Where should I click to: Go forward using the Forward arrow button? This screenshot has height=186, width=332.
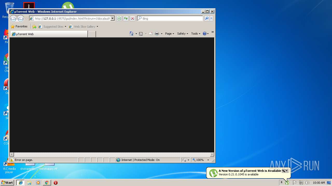click(20, 18)
